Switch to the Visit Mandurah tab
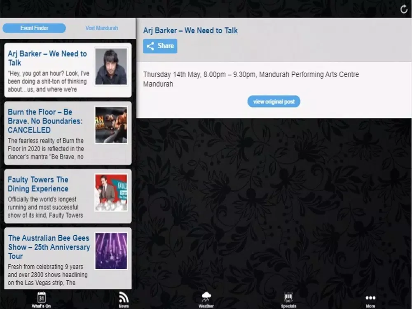412x309 pixels. [x=102, y=28]
